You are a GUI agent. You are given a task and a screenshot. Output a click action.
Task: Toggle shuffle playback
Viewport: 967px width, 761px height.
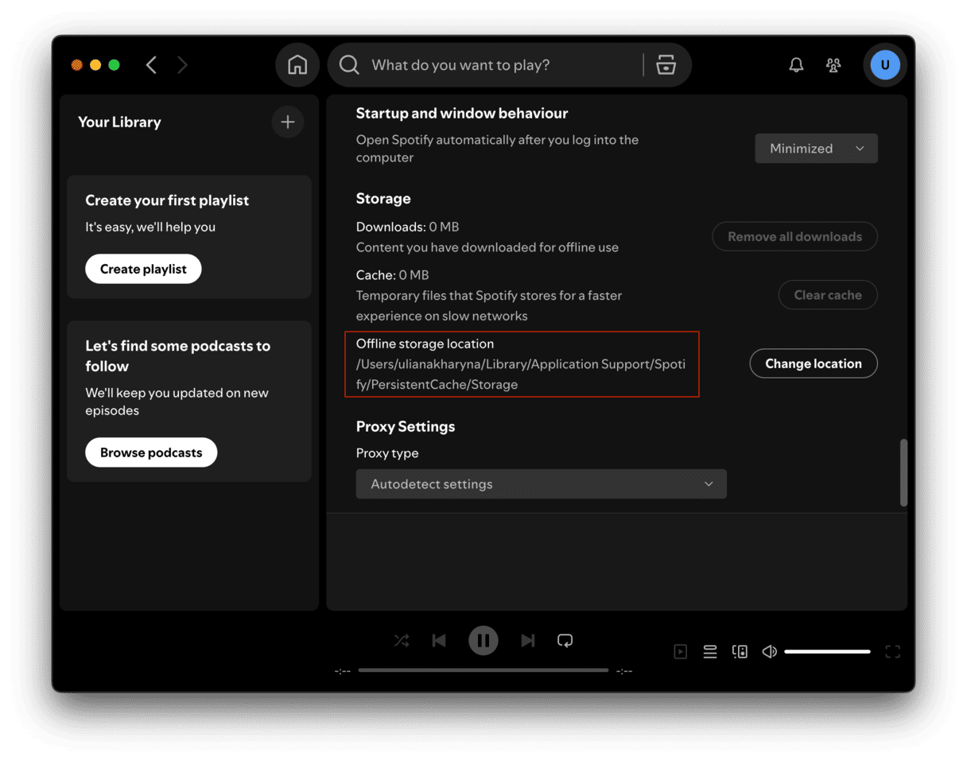(402, 640)
